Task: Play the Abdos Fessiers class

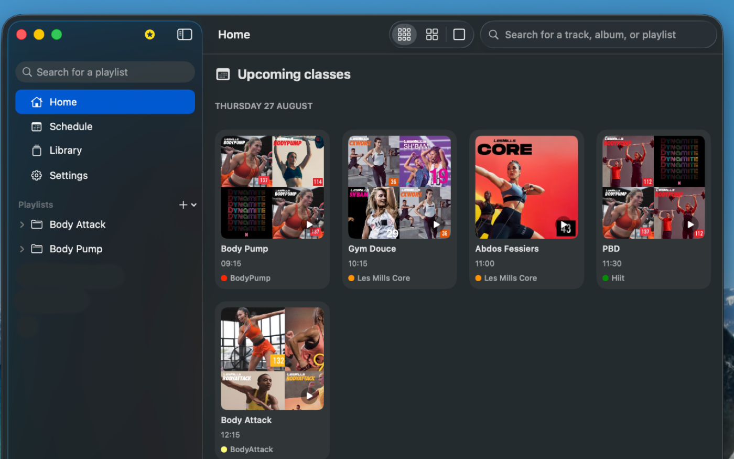Action: 564,225
